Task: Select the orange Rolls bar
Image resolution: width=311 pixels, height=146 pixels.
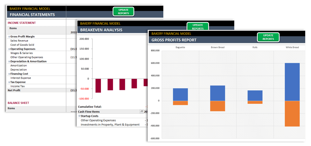Action: 255,102
